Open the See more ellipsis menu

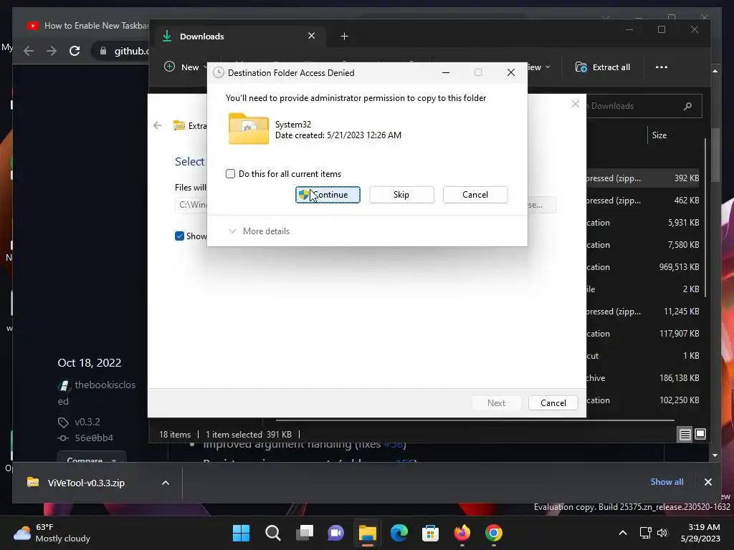coord(662,67)
